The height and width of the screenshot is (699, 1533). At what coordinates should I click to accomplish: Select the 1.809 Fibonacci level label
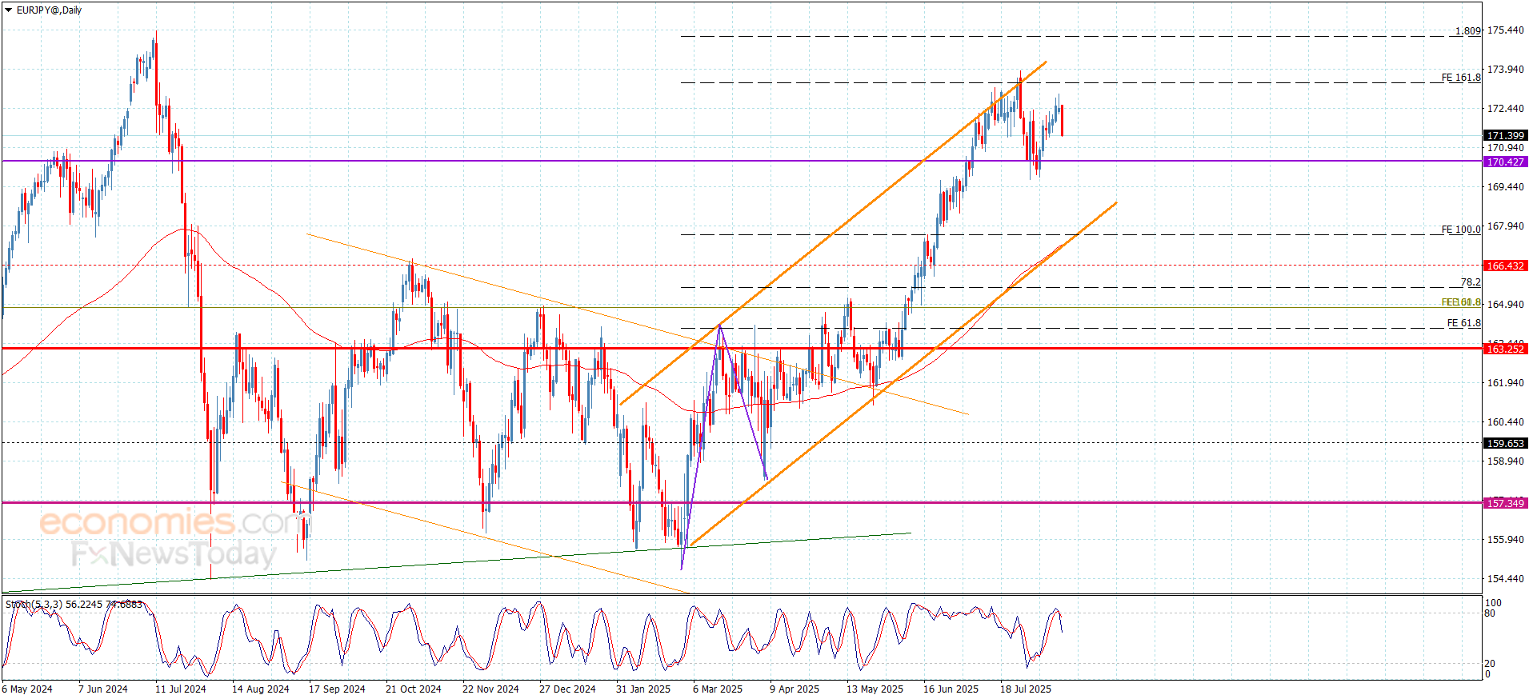coord(1467,31)
